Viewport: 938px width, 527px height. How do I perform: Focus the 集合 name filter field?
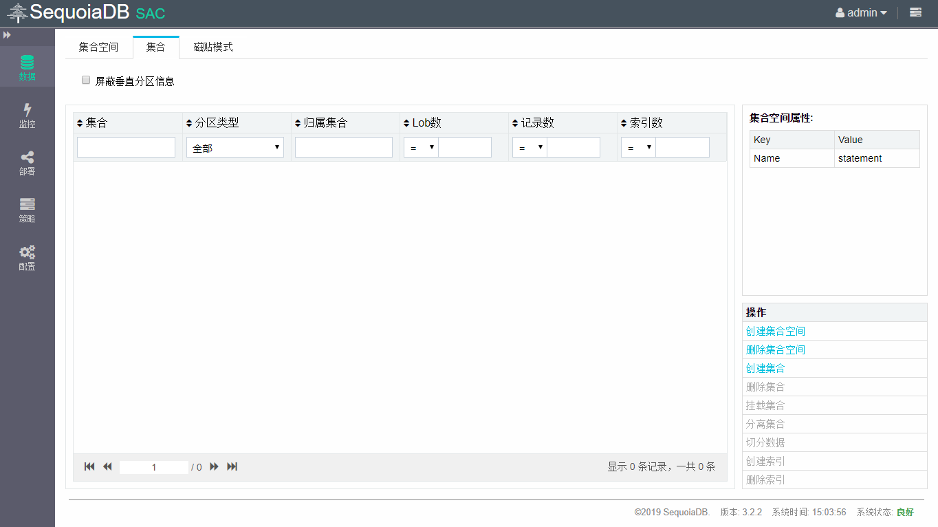[x=126, y=147]
